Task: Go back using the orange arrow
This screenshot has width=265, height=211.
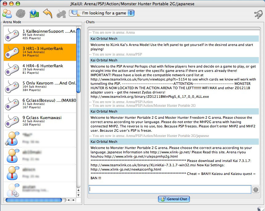Action: tap(48, 14)
